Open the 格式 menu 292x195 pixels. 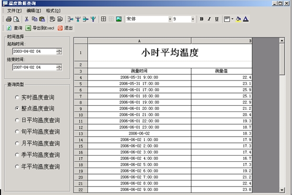[53, 11]
